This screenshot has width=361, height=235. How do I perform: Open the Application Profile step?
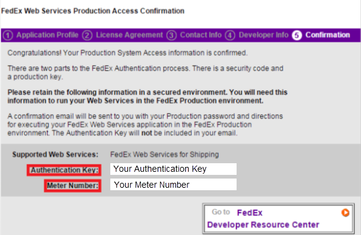[x=47, y=35]
